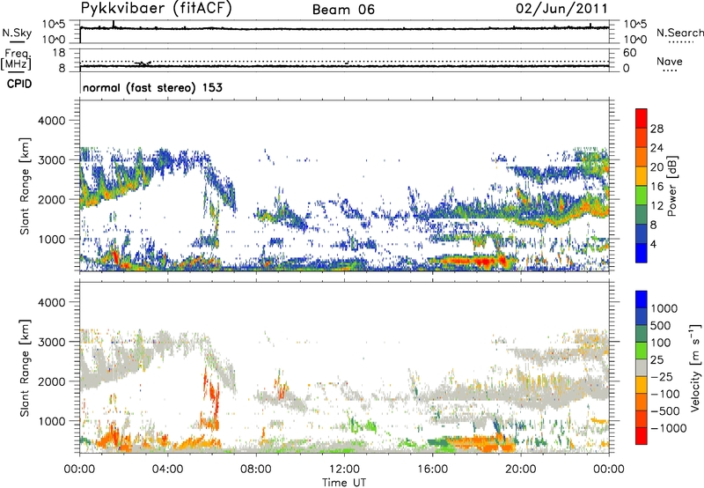Click 'Slant Range [km]' label of power panel

(25, 186)
